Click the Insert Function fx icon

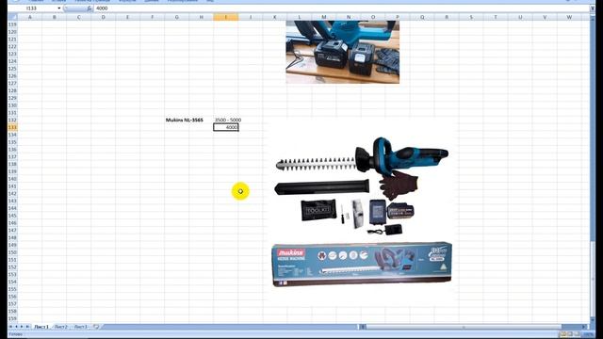90,8
